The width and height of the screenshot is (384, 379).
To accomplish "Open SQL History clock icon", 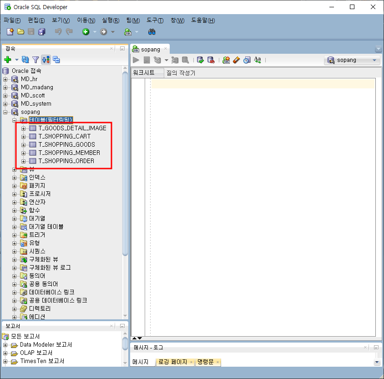I will [x=247, y=60].
